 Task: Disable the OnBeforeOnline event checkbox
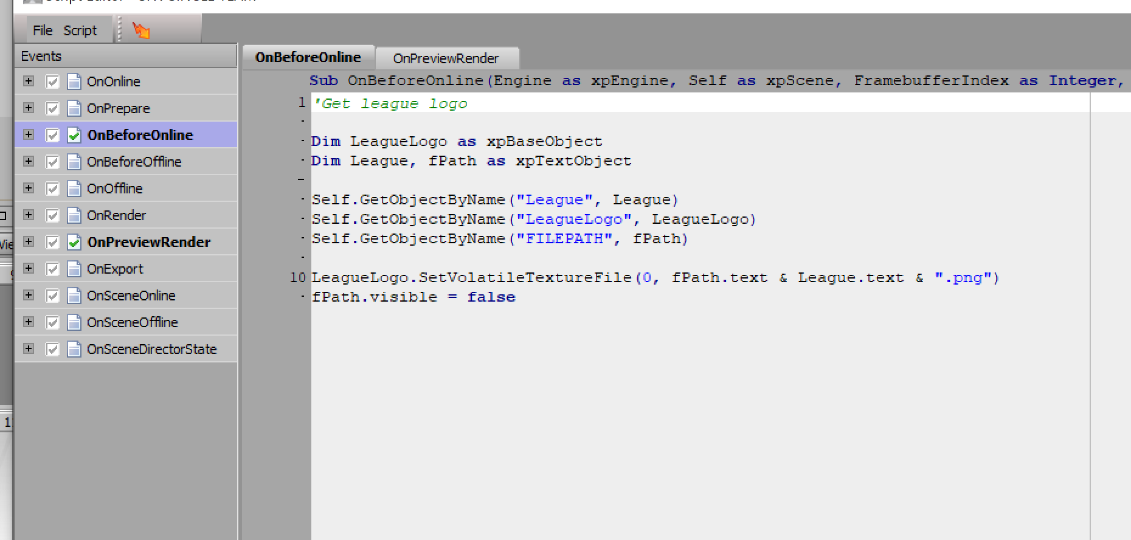point(52,135)
